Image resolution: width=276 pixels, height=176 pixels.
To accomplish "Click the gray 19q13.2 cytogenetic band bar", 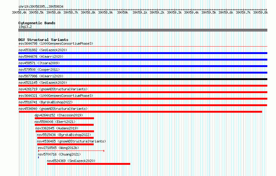I will [143, 30].
